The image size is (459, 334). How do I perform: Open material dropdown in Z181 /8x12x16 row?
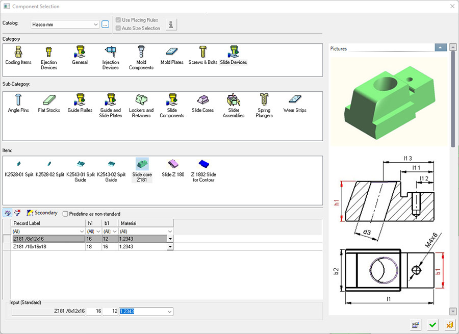pos(170,239)
